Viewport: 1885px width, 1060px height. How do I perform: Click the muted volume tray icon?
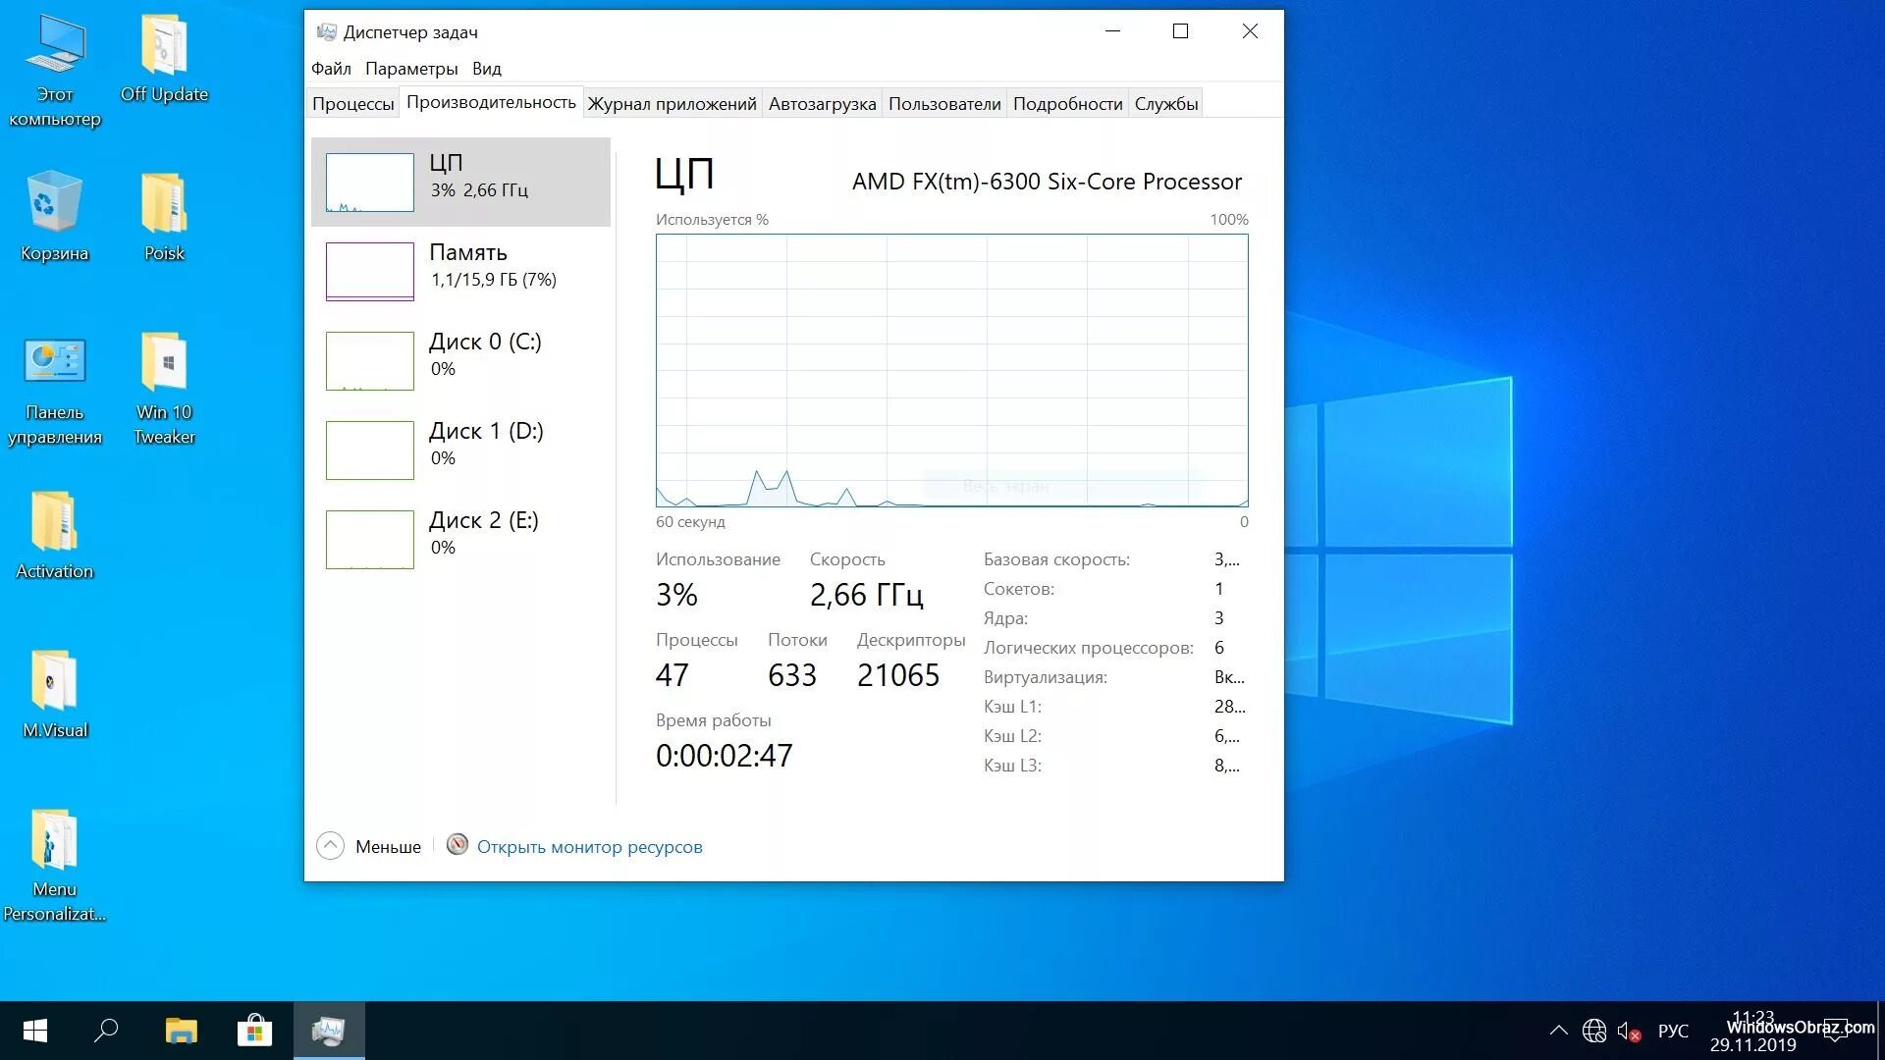[x=1628, y=1032]
